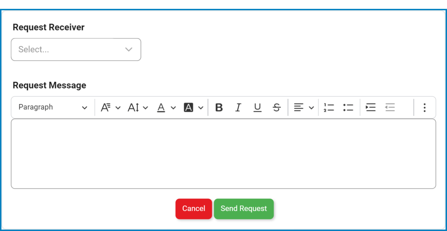The width and height of the screenshot is (447, 231).
Task: Open the Paragraph heading dropdown
Action: [x=53, y=108]
